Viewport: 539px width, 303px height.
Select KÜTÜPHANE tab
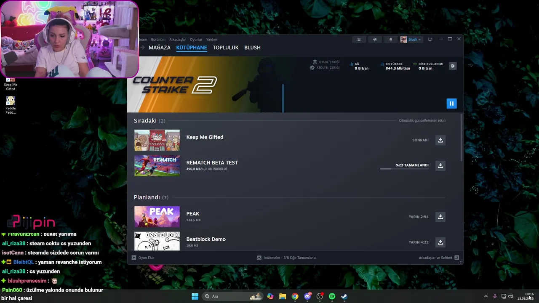(x=192, y=48)
